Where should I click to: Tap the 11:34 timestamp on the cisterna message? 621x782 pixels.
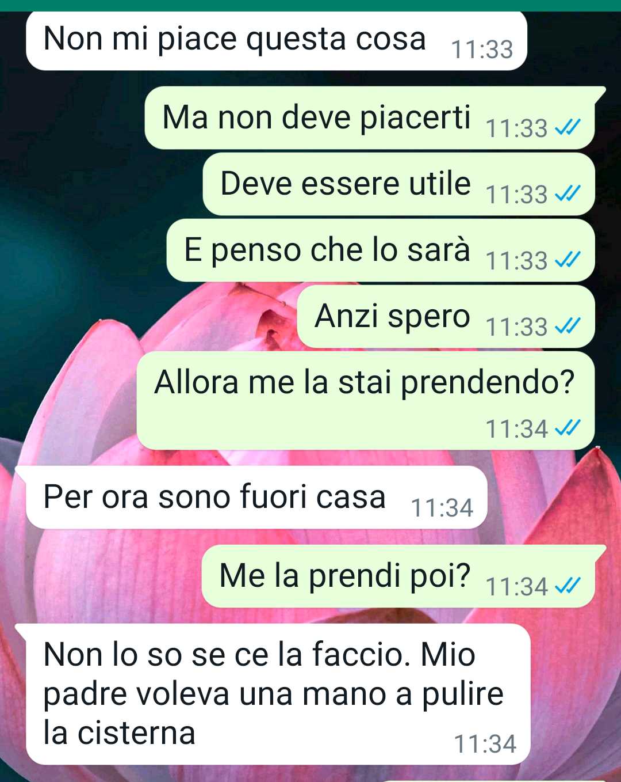tap(485, 744)
